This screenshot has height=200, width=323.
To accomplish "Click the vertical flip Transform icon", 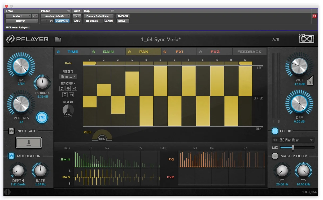I will point(62,88).
